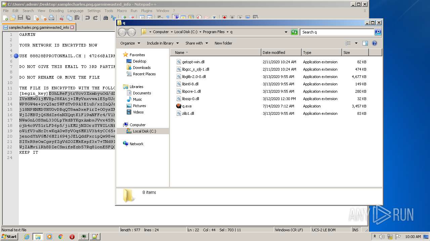Click Windows Start button

click(9, 237)
